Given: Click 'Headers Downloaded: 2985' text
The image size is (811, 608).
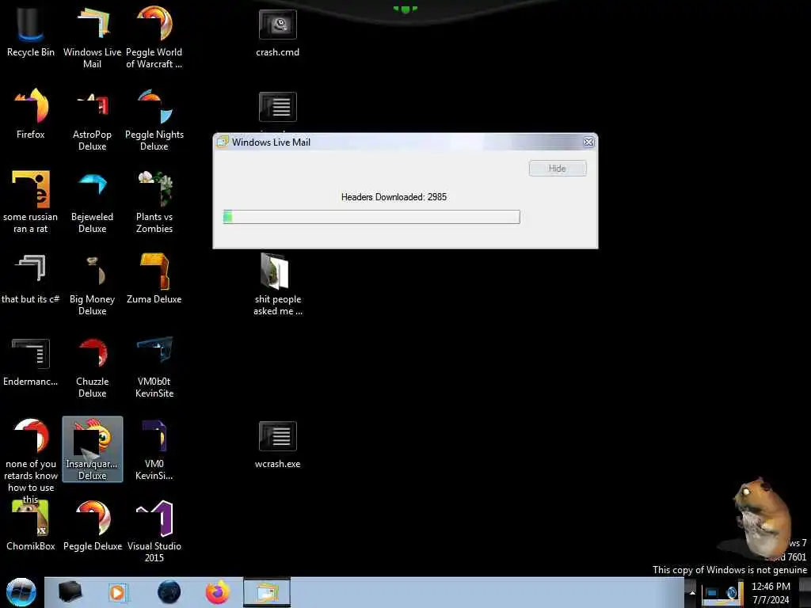Looking at the screenshot, I should (x=394, y=197).
